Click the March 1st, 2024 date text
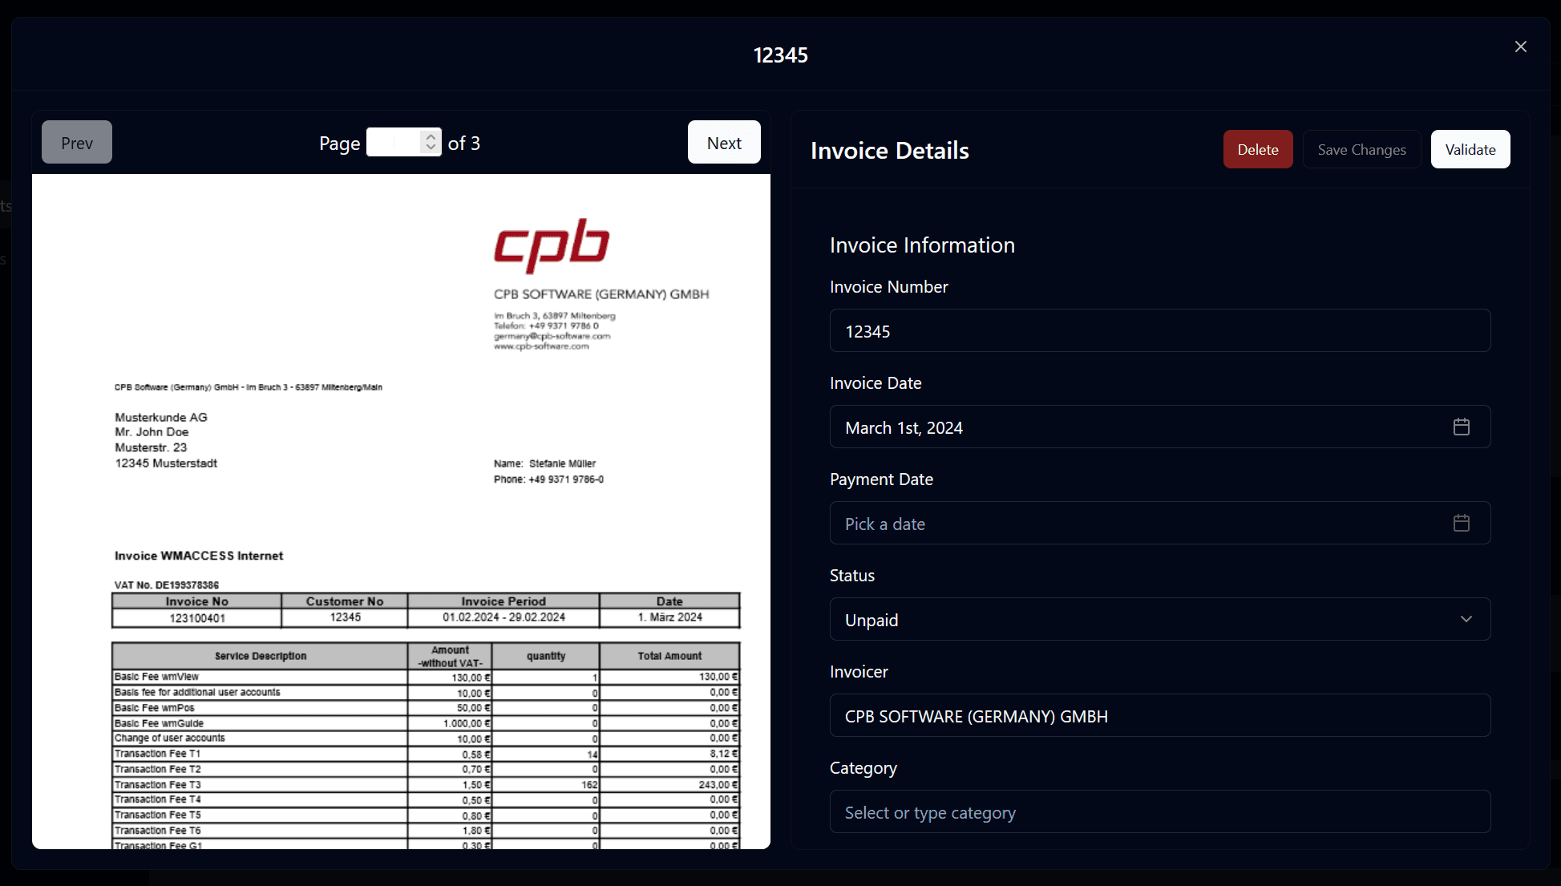1561x886 pixels. click(x=904, y=427)
